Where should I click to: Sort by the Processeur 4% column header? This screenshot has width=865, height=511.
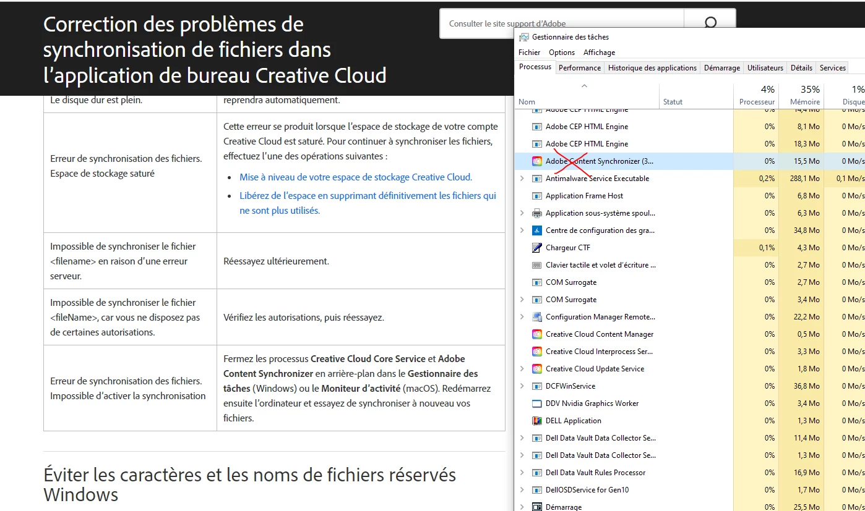[x=756, y=96]
